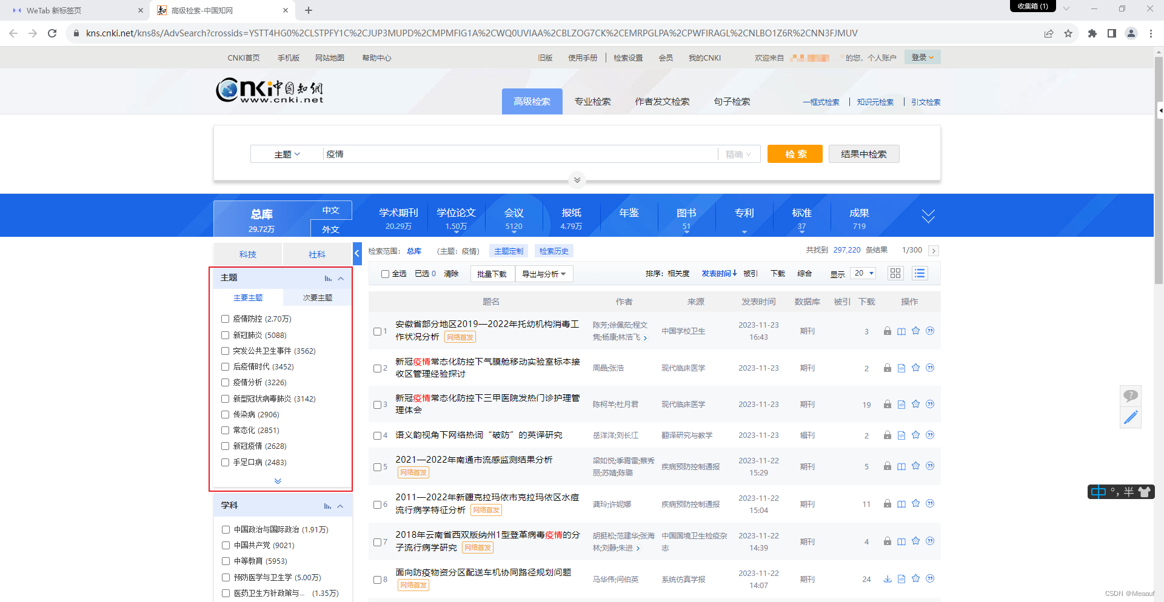Click the blue download icon for row 8

point(887,579)
